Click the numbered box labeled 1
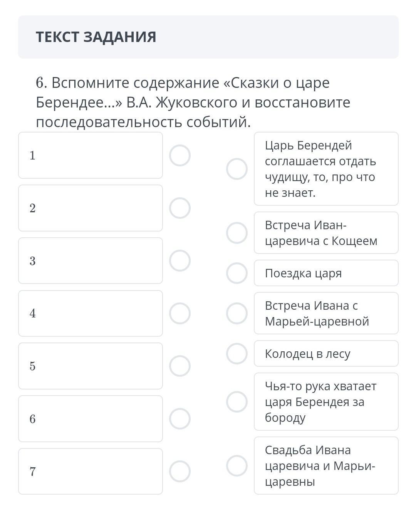416x527 pixels. tap(91, 156)
